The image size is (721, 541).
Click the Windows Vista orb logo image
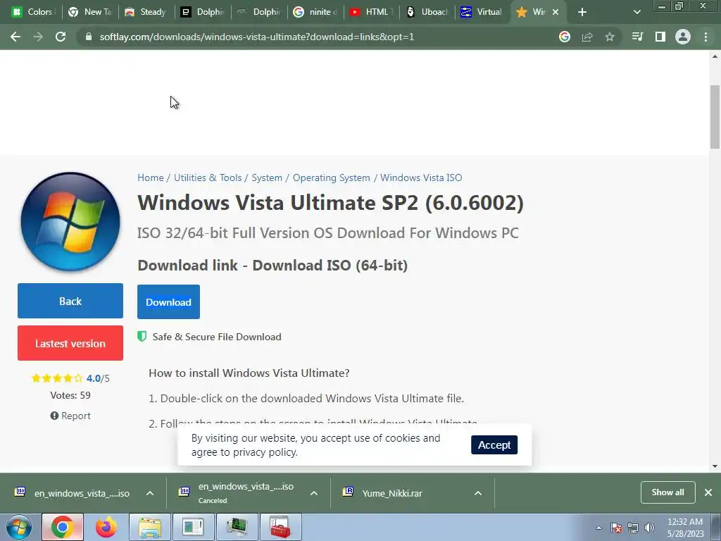(x=70, y=222)
